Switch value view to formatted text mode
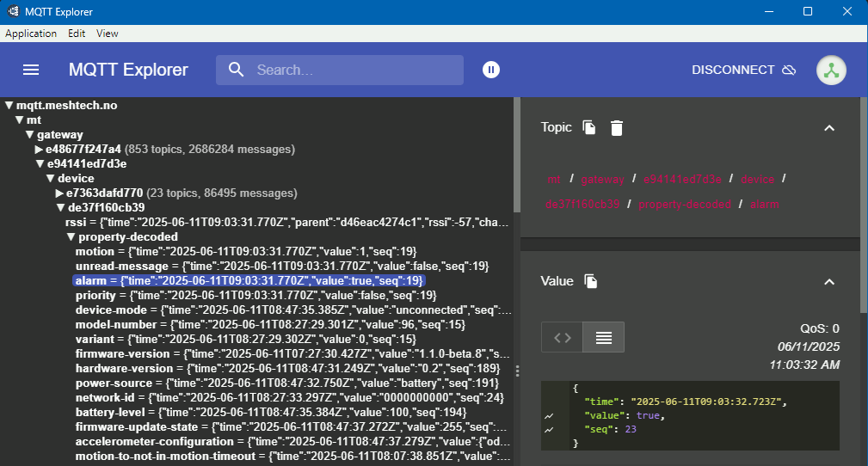 pos(604,337)
